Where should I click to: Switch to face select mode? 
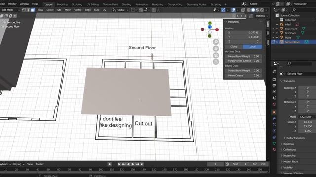(33, 10)
